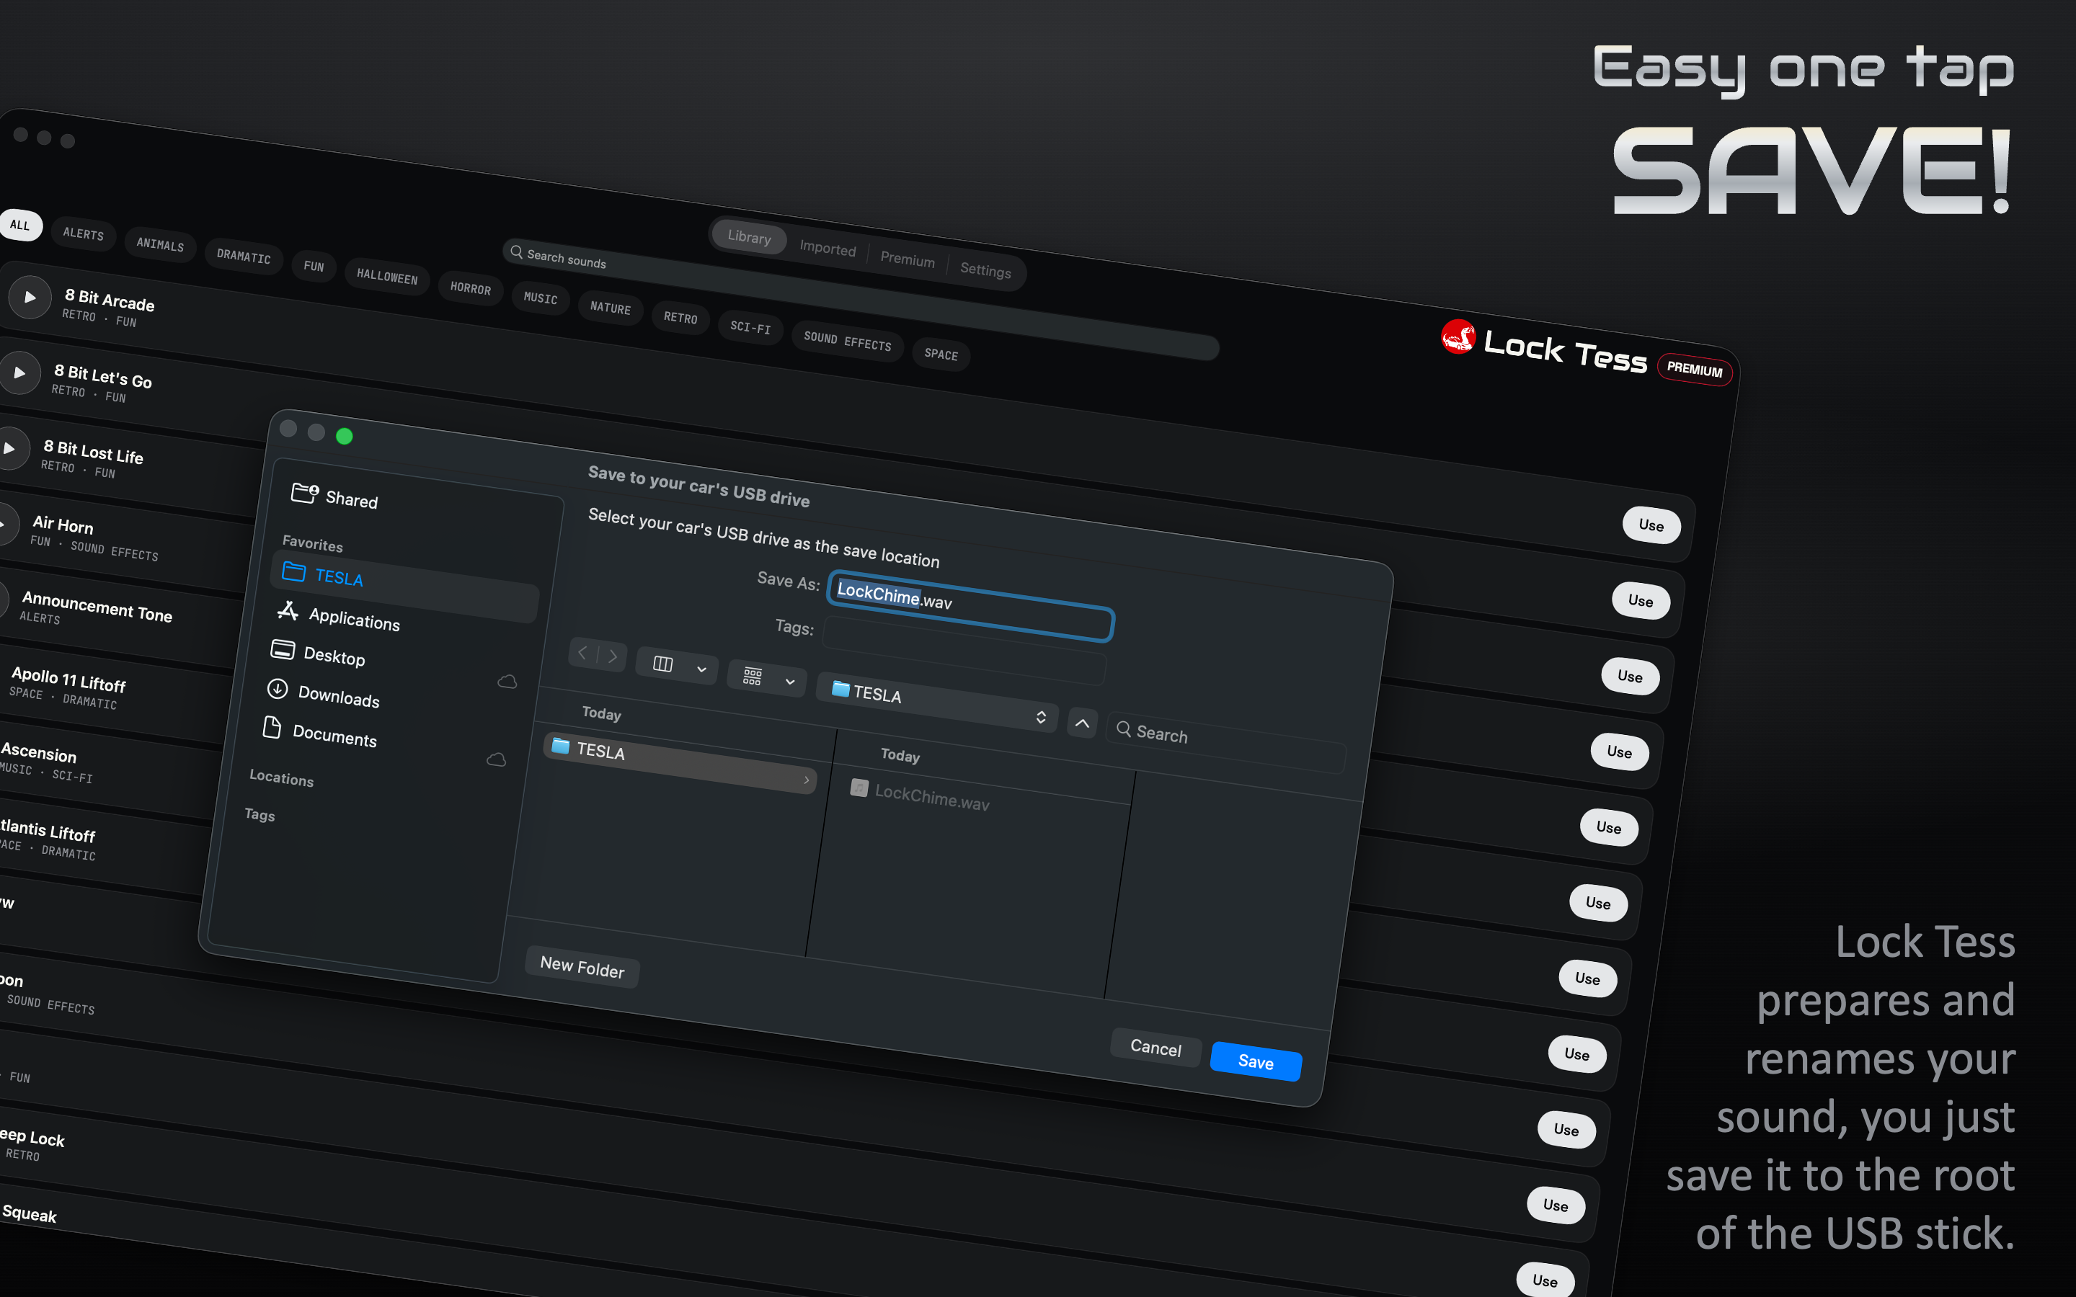Play the 8 Bit Lost Life sound

pos(9,447)
